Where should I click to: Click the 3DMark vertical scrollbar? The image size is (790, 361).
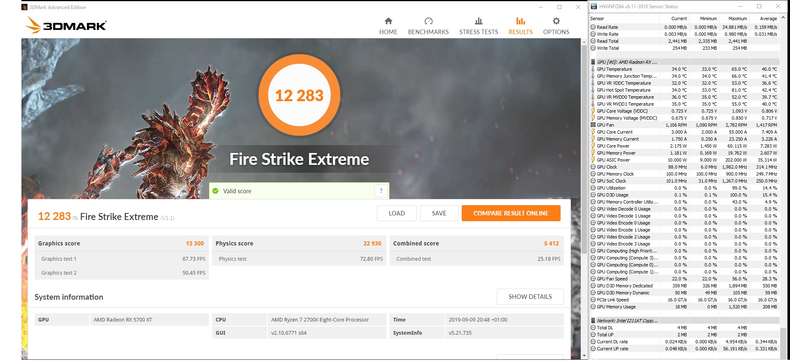(x=584, y=149)
